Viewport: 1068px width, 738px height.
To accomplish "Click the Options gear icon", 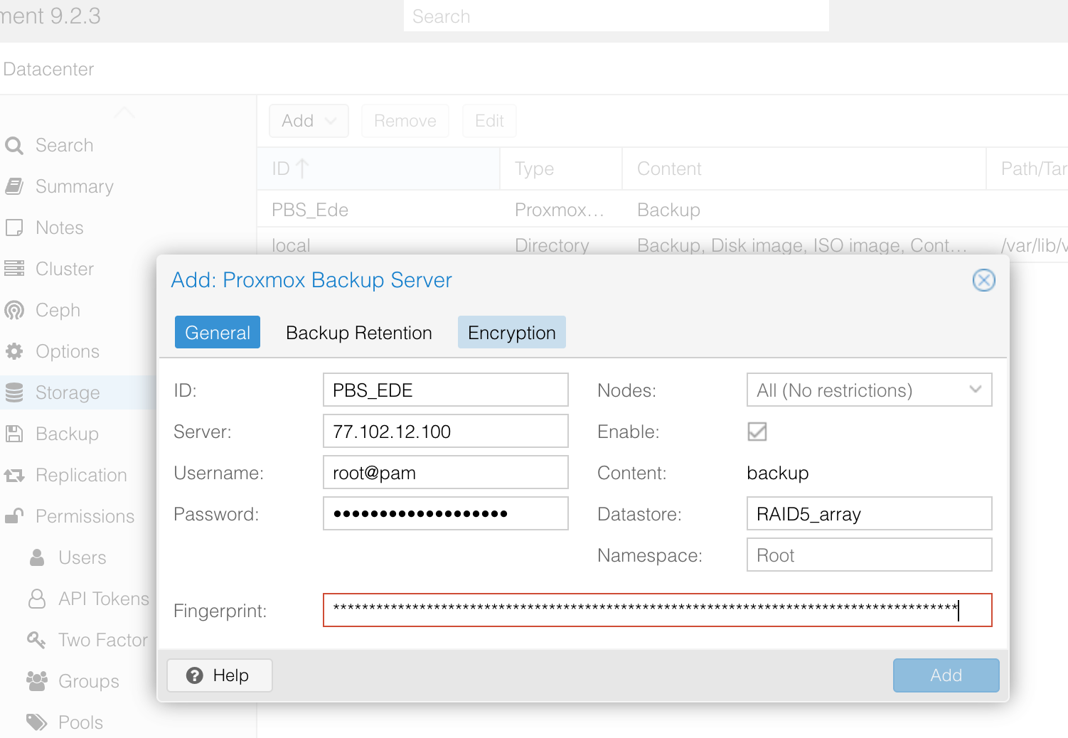I will (14, 351).
